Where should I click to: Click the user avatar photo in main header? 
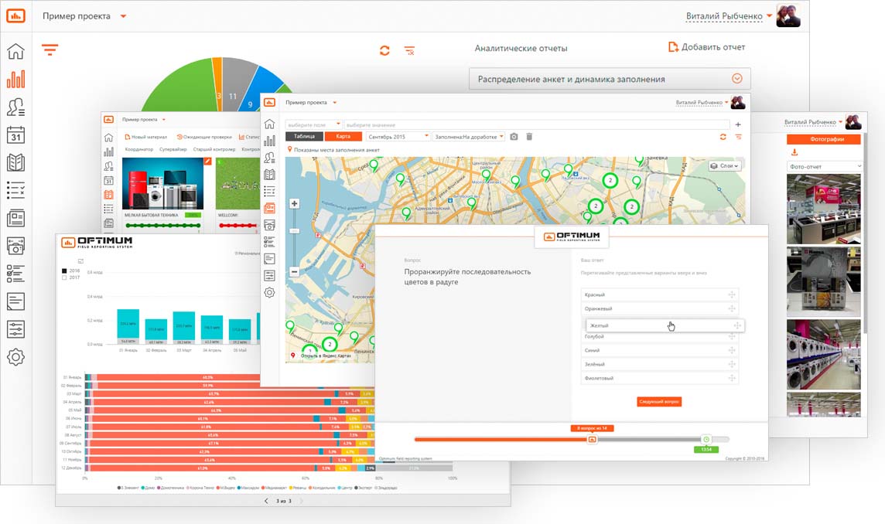pyautogui.click(x=788, y=15)
